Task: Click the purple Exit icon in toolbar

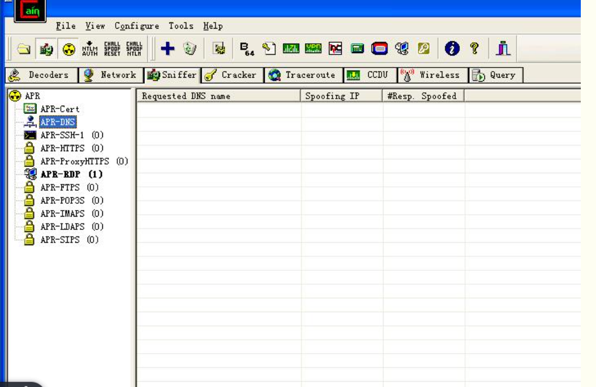Action: click(x=503, y=48)
